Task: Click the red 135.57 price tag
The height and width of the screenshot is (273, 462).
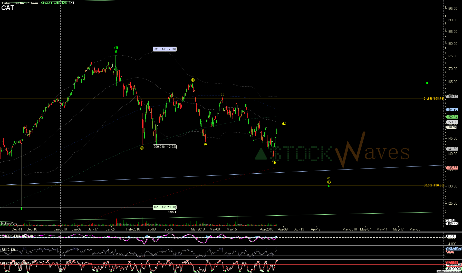Action: (452, 168)
